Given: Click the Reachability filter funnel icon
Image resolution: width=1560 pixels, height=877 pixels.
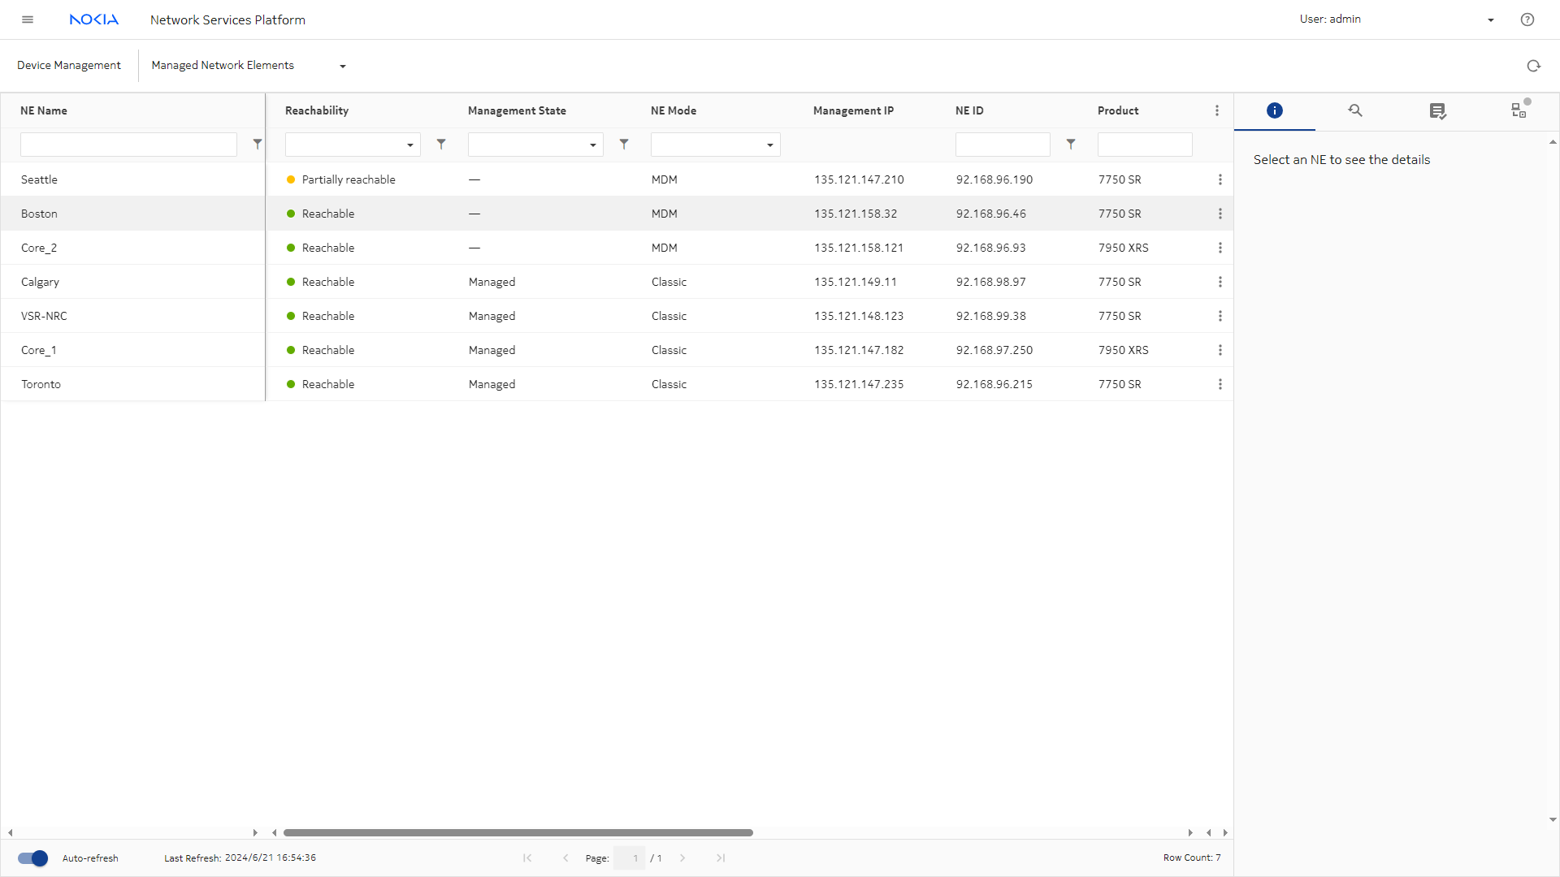Looking at the screenshot, I should pos(441,144).
